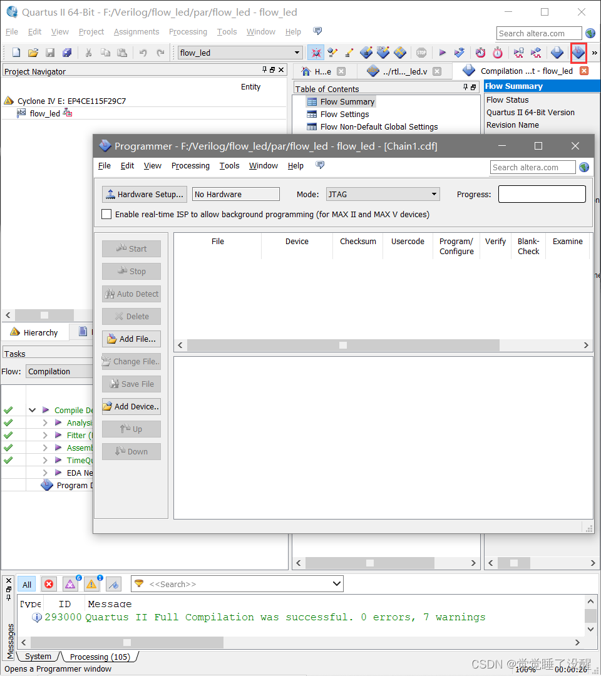Toggle the critical warning messages filter

(x=70, y=584)
